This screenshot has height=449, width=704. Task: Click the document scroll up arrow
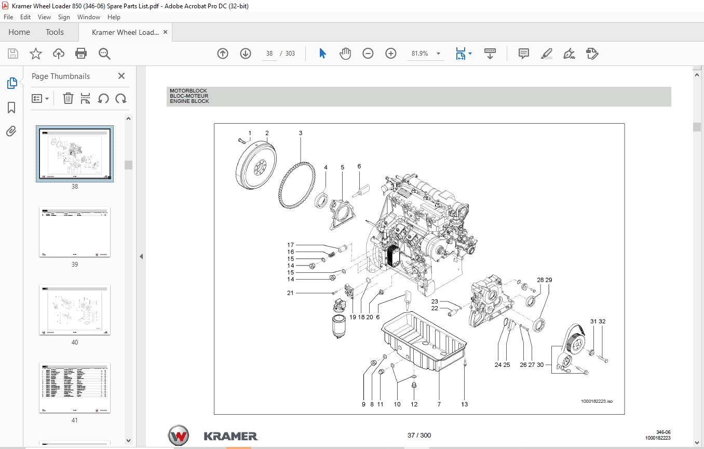(697, 74)
